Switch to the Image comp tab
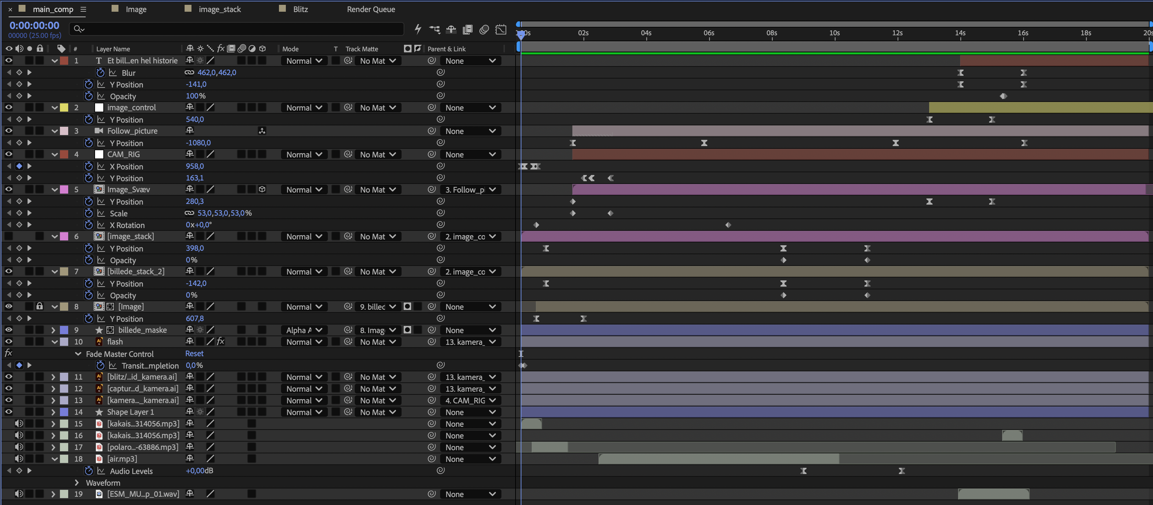Viewport: 1153px width, 505px height. tap(136, 9)
